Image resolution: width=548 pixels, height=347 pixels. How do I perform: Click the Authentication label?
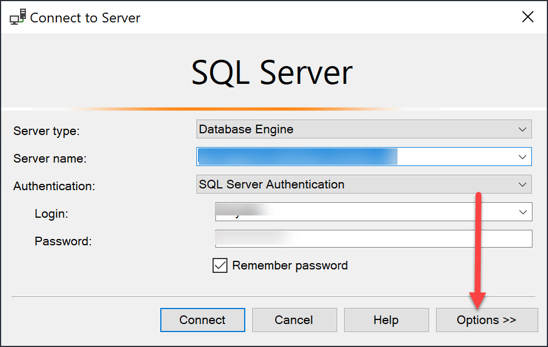54,186
